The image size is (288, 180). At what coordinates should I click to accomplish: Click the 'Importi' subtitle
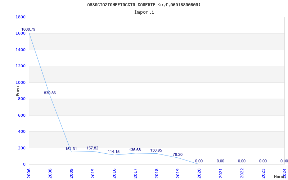pyautogui.click(x=144, y=12)
